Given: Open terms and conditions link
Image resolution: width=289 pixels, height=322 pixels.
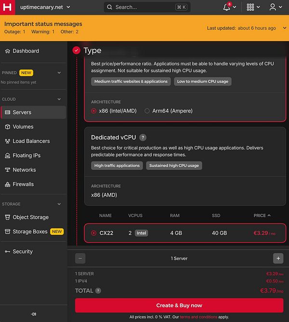Looking at the screenshot, I should tap(198, 317).
